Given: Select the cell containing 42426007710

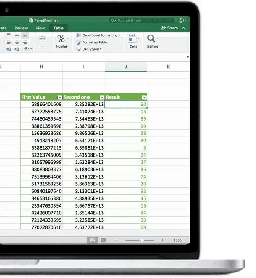Looking at the screenshot, I should [42, 213].
